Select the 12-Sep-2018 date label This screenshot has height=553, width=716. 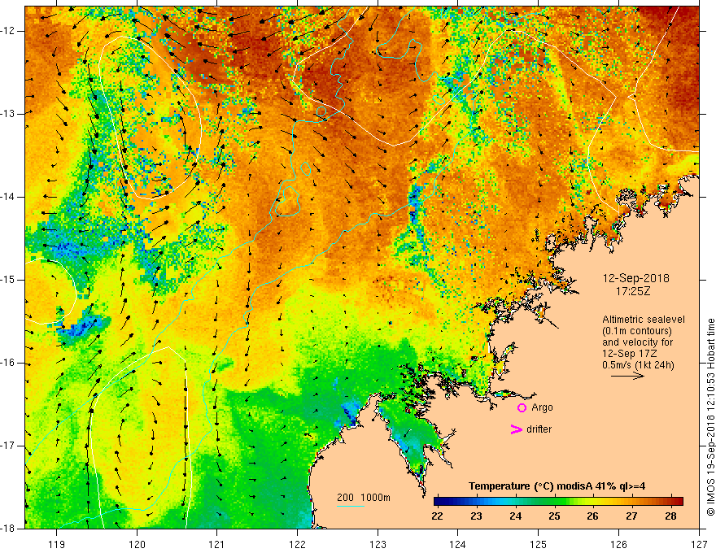635,278
